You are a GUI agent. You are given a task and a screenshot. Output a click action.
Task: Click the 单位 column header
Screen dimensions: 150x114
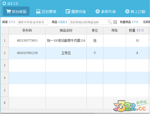point(95,30)
